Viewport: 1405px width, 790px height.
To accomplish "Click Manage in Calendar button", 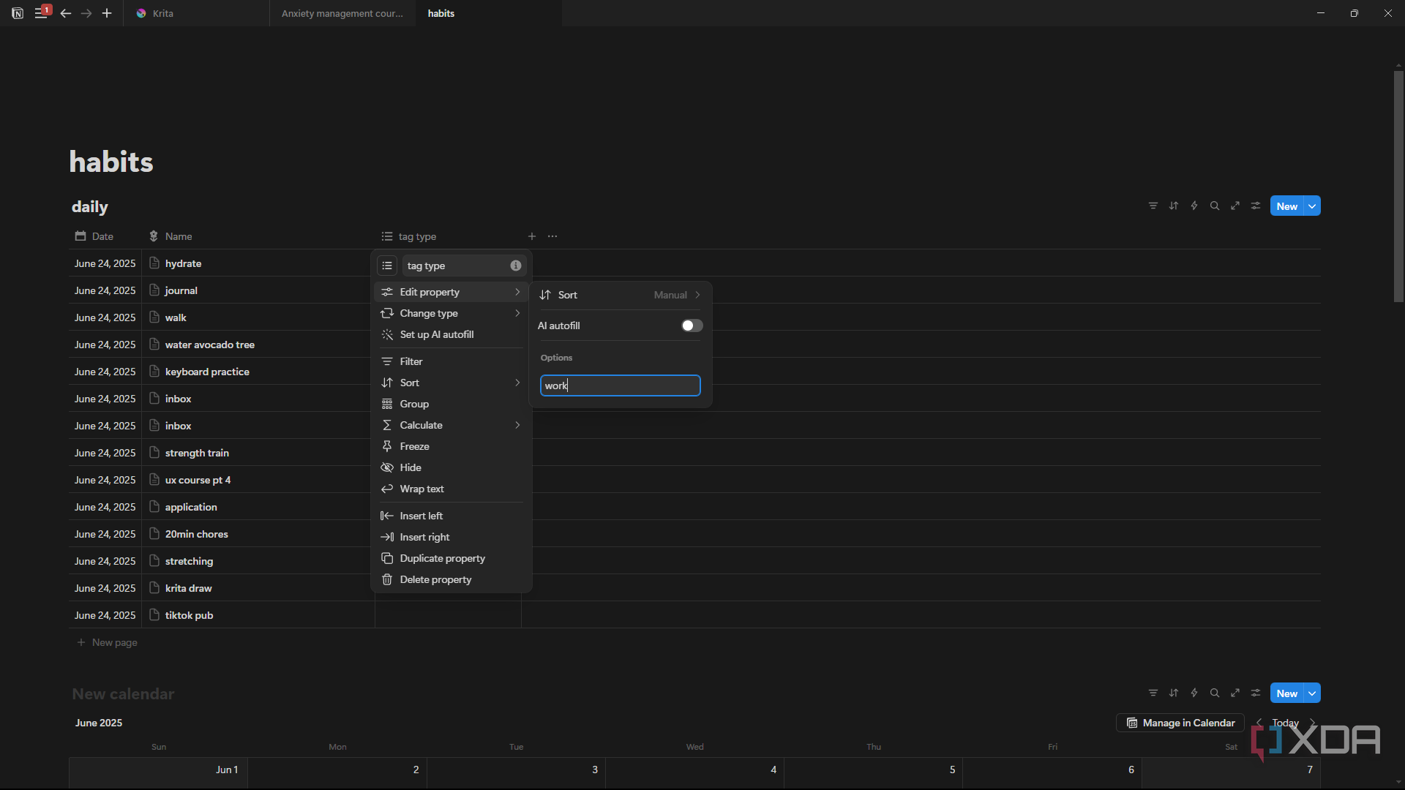I will tap(1180, 723).
